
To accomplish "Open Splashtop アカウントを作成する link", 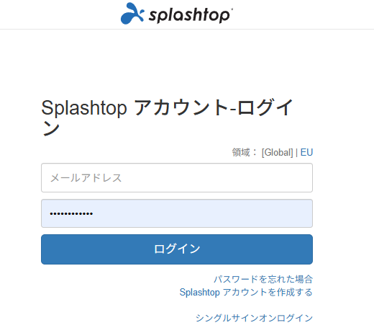I will pos(246,292).
